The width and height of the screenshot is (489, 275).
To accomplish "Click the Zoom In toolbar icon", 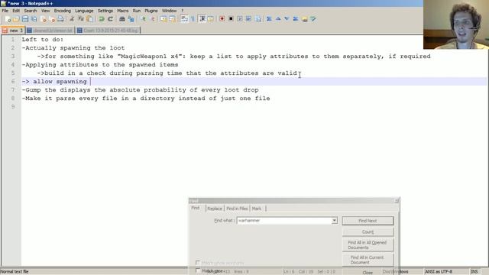I will [144, 19].
